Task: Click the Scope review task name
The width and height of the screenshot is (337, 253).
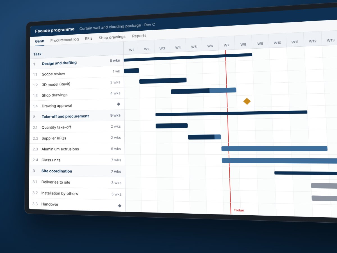Action: coord(53,74)
